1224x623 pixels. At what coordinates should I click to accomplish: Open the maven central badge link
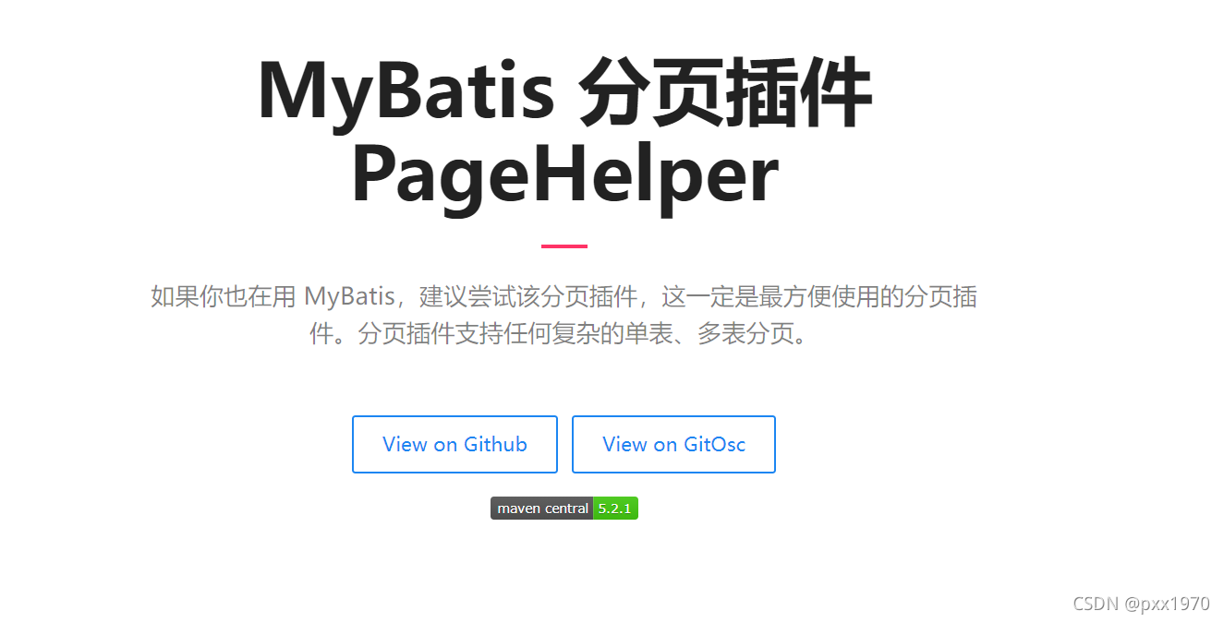coord(564,508)
